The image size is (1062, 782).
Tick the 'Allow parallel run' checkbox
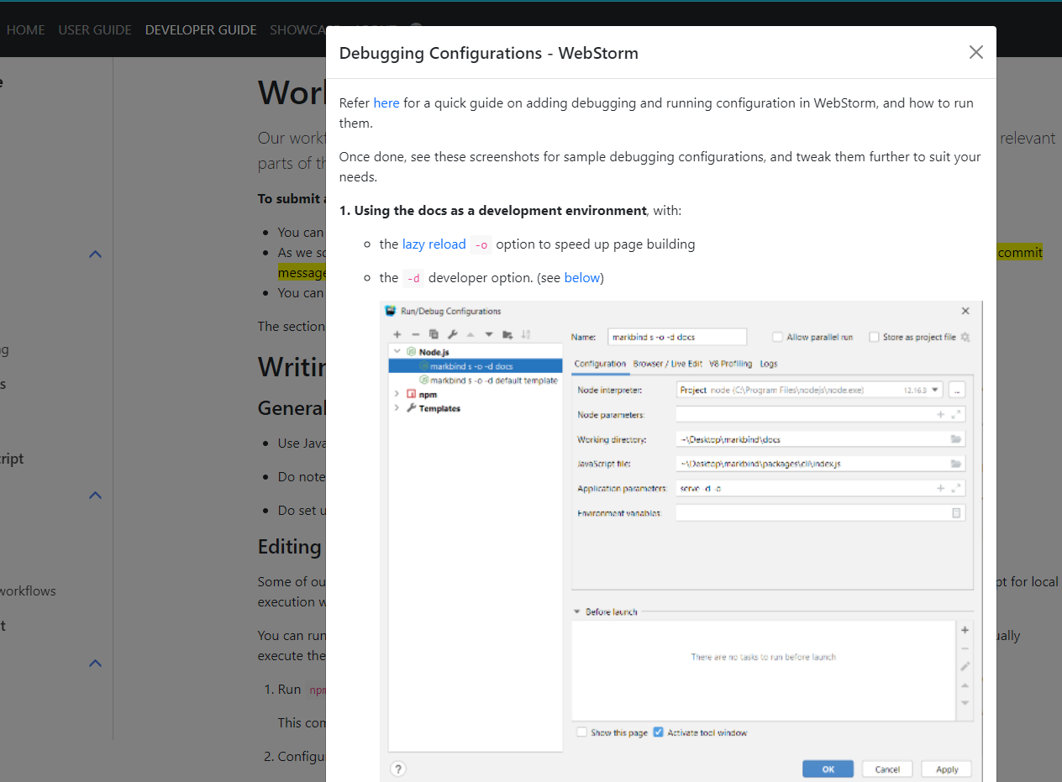coord(777,337)
